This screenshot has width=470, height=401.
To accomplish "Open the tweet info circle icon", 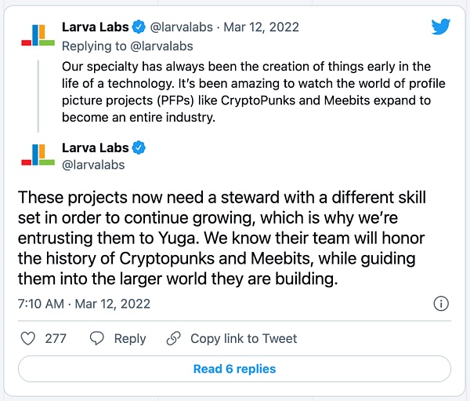I will 441,303.
